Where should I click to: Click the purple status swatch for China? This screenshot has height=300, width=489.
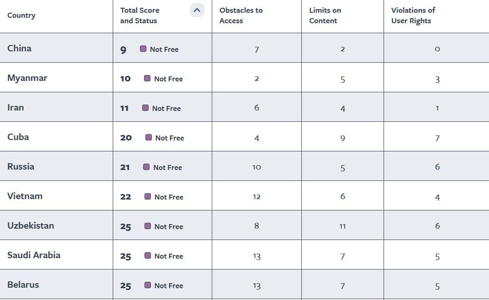[143, 49]
